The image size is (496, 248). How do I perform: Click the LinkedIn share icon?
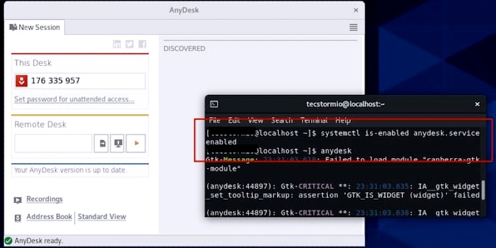coord(117,44)
